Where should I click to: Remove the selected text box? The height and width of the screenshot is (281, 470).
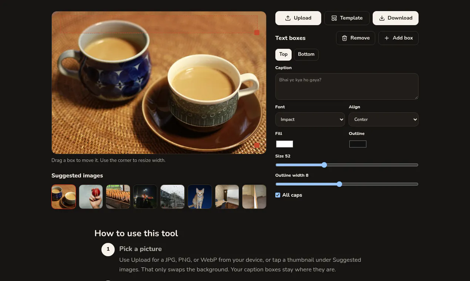tap(356, 38)
